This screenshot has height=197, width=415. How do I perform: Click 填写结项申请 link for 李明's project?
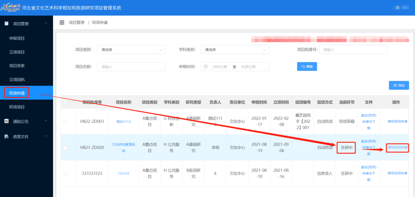pos(397,148)
